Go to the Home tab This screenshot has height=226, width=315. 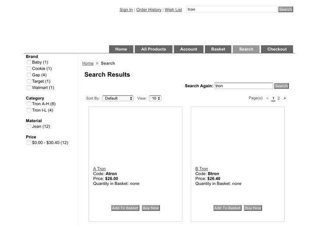coord(121,49)
